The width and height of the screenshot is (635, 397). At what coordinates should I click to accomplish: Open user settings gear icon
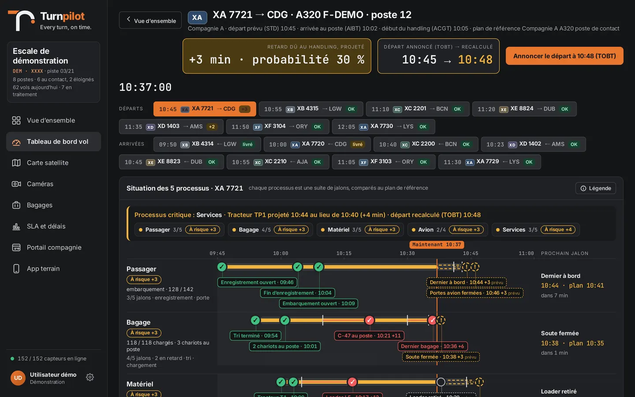coord(90,377)
